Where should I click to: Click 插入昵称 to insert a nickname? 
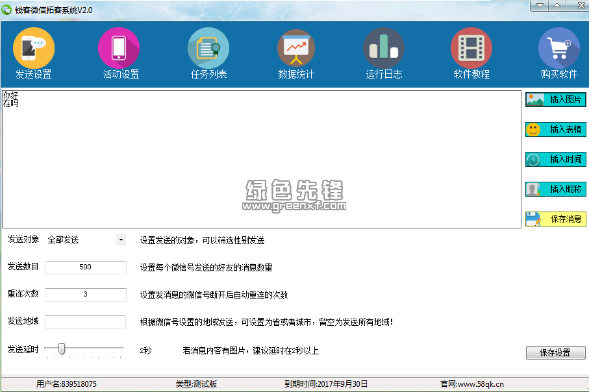click(x=556, y=190)
